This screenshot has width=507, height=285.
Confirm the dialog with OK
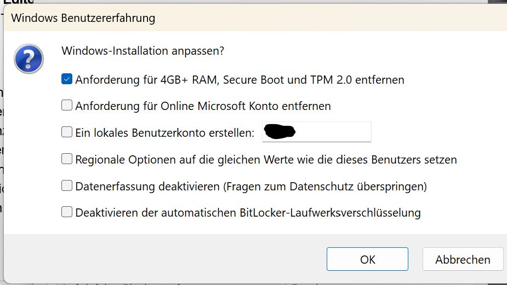(367, 259)
